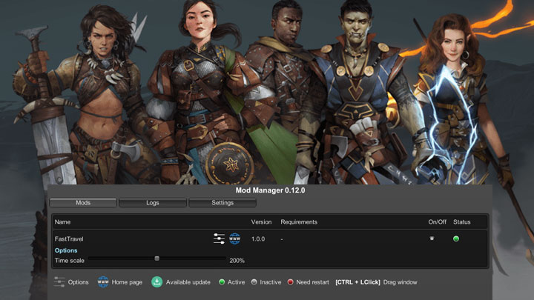The height and width of the screenshot is (300, 534).
Task: Switch to the Logs tab
Action: pos(153,203)
